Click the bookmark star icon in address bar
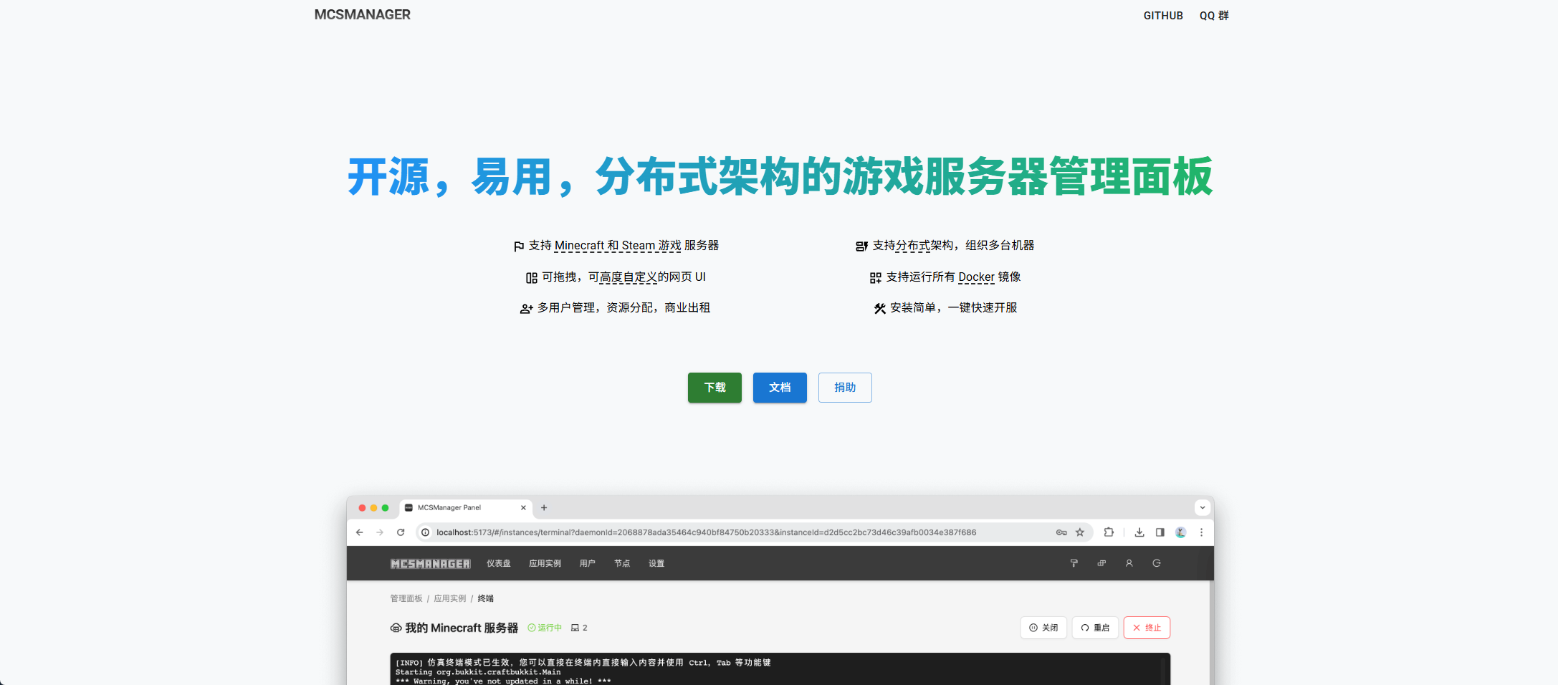Image resolution: width=1558 pixels, height=685 pixels. pos(1080,532)
